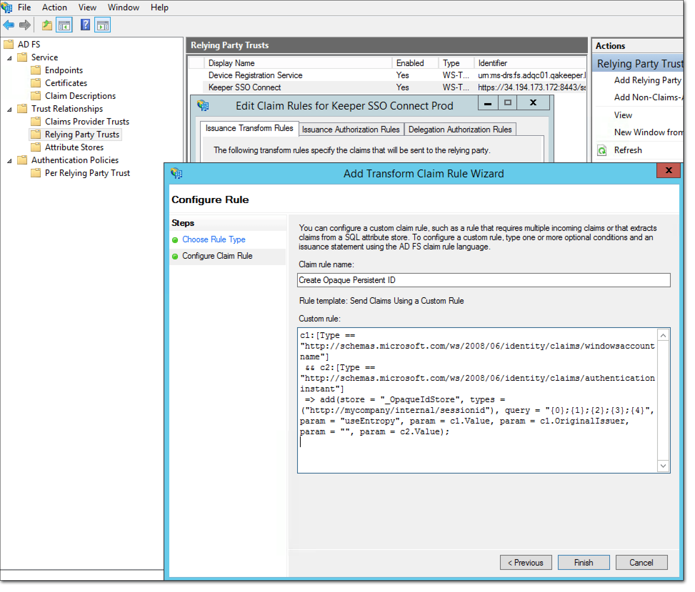This screenshot has width=695, height=592.
Task: Click the green indicator beside Configure Claim Rule
Action: pos(175,256)
